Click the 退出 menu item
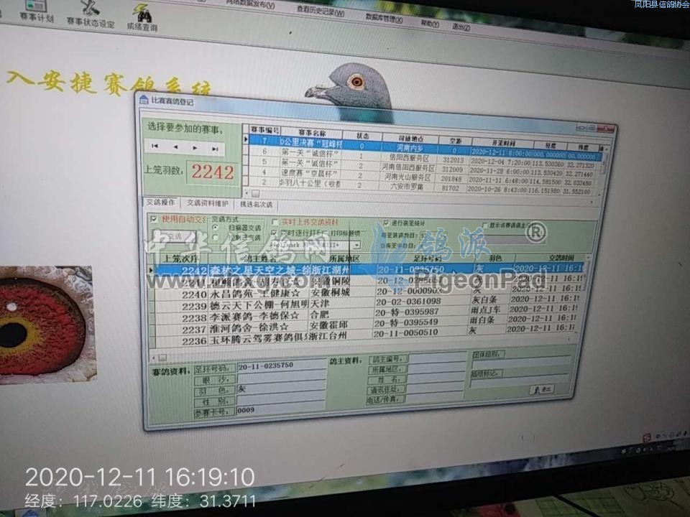 point(461,27)
